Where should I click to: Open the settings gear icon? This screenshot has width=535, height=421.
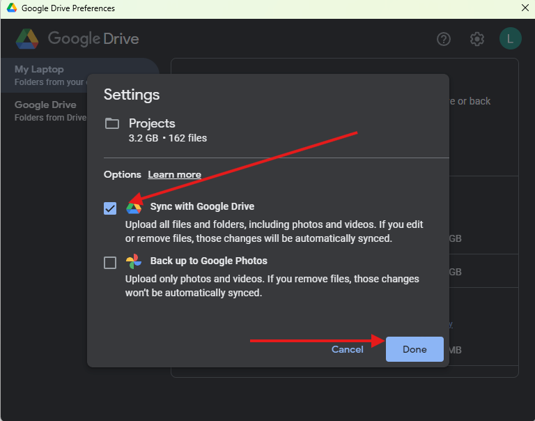coord(477,39)
